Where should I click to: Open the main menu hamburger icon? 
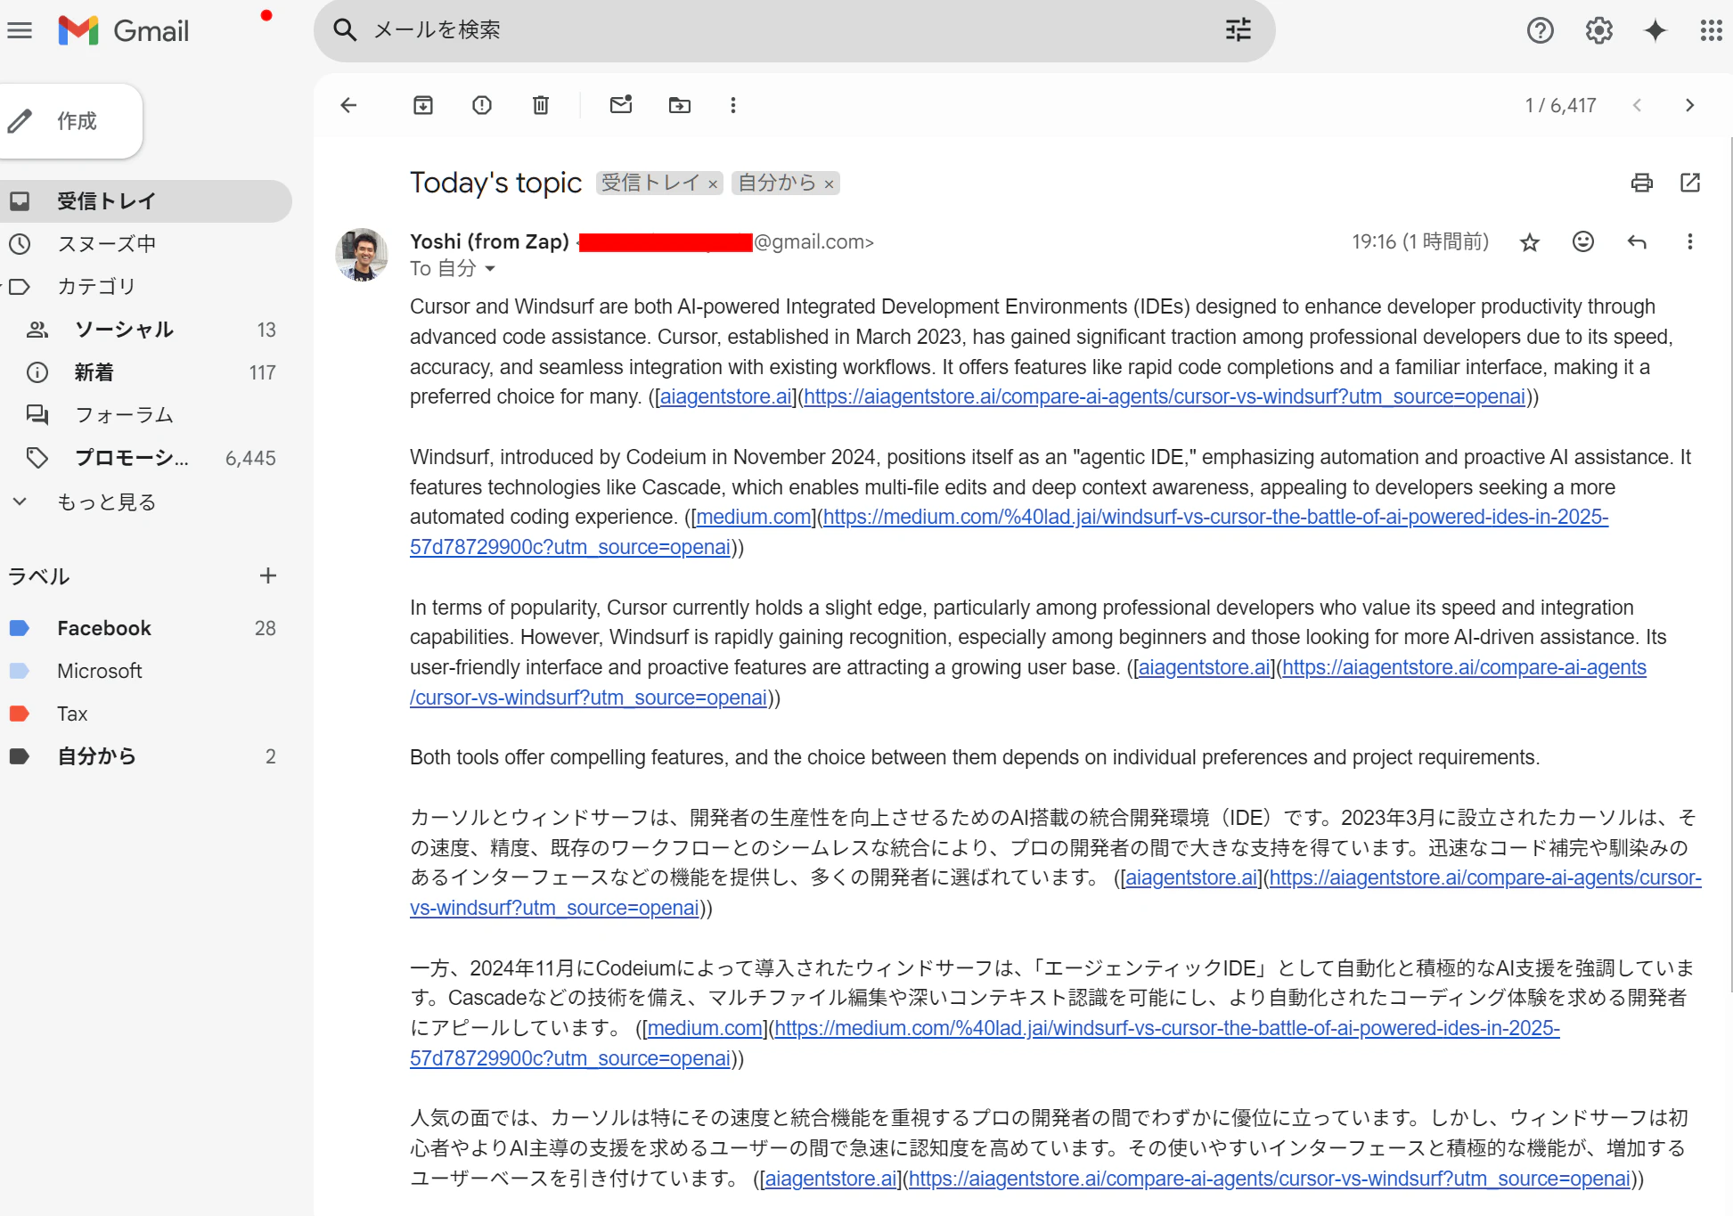click(x=20, y=30)
